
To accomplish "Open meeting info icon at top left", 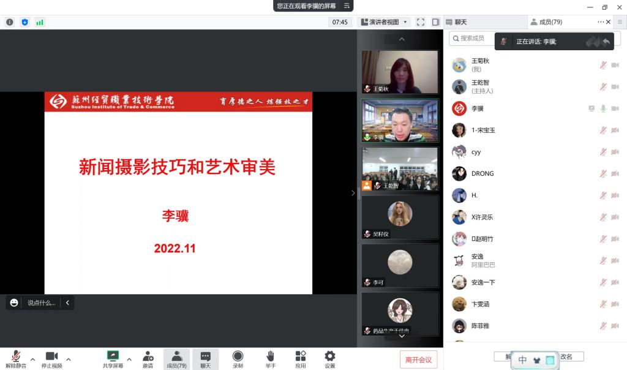I will (x=10, y=22).
